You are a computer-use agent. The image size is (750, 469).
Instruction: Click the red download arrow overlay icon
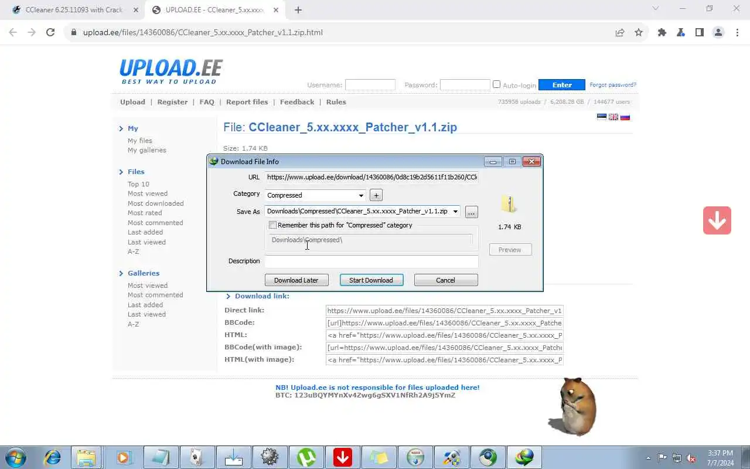pyautogui.click(x=717, y=220)
